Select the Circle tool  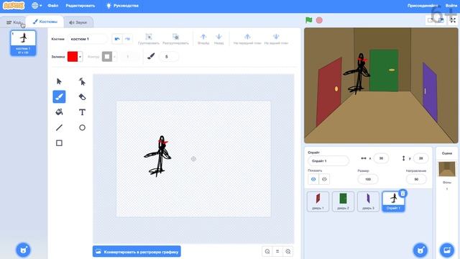(x=82, y=127)
